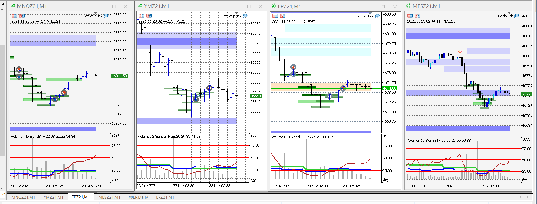The image size is (537, 204).
Task: Click current price tag 16341.50 on MNQZ21
Action: coord(120,76)
